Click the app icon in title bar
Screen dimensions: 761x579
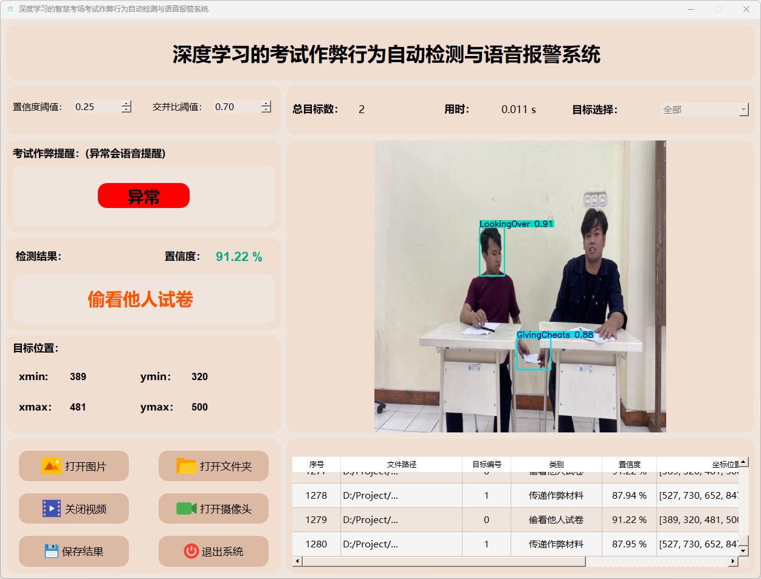tap(10, 9)
